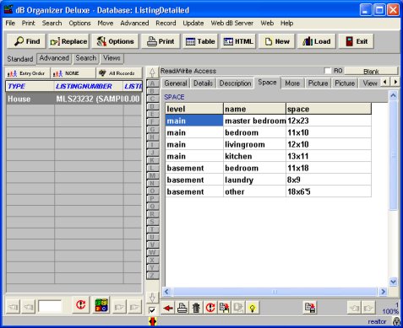Create a New database
403x328 pixels.
click(x=277, y=41)
